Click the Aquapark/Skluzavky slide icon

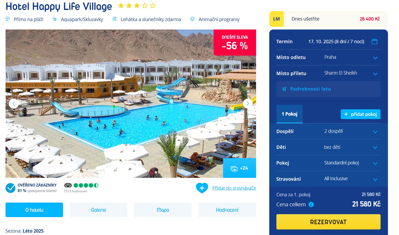(55, 19)
